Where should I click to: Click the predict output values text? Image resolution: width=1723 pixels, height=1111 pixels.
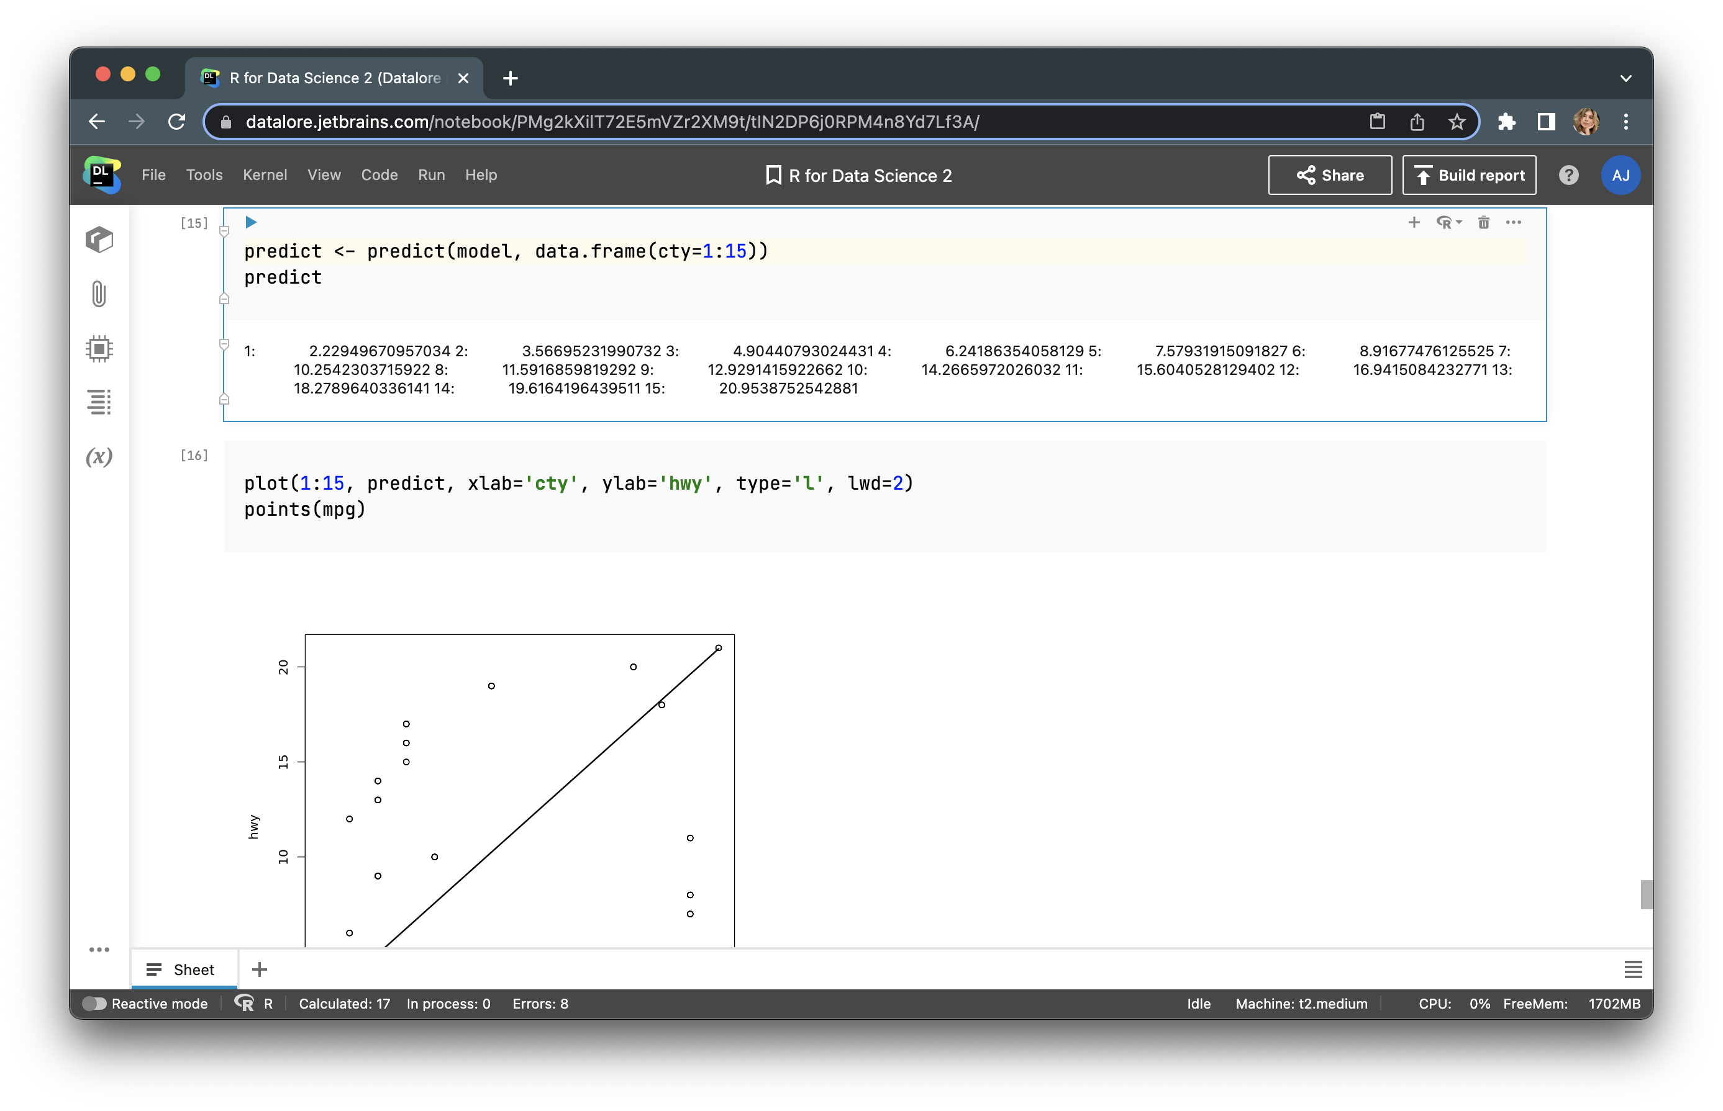pyautogui.click(x=877, y=369)
